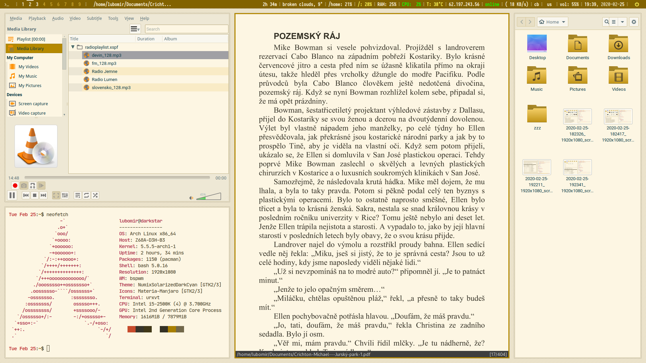
Task: Open extended settings equalizer icon
Action: 65,195
